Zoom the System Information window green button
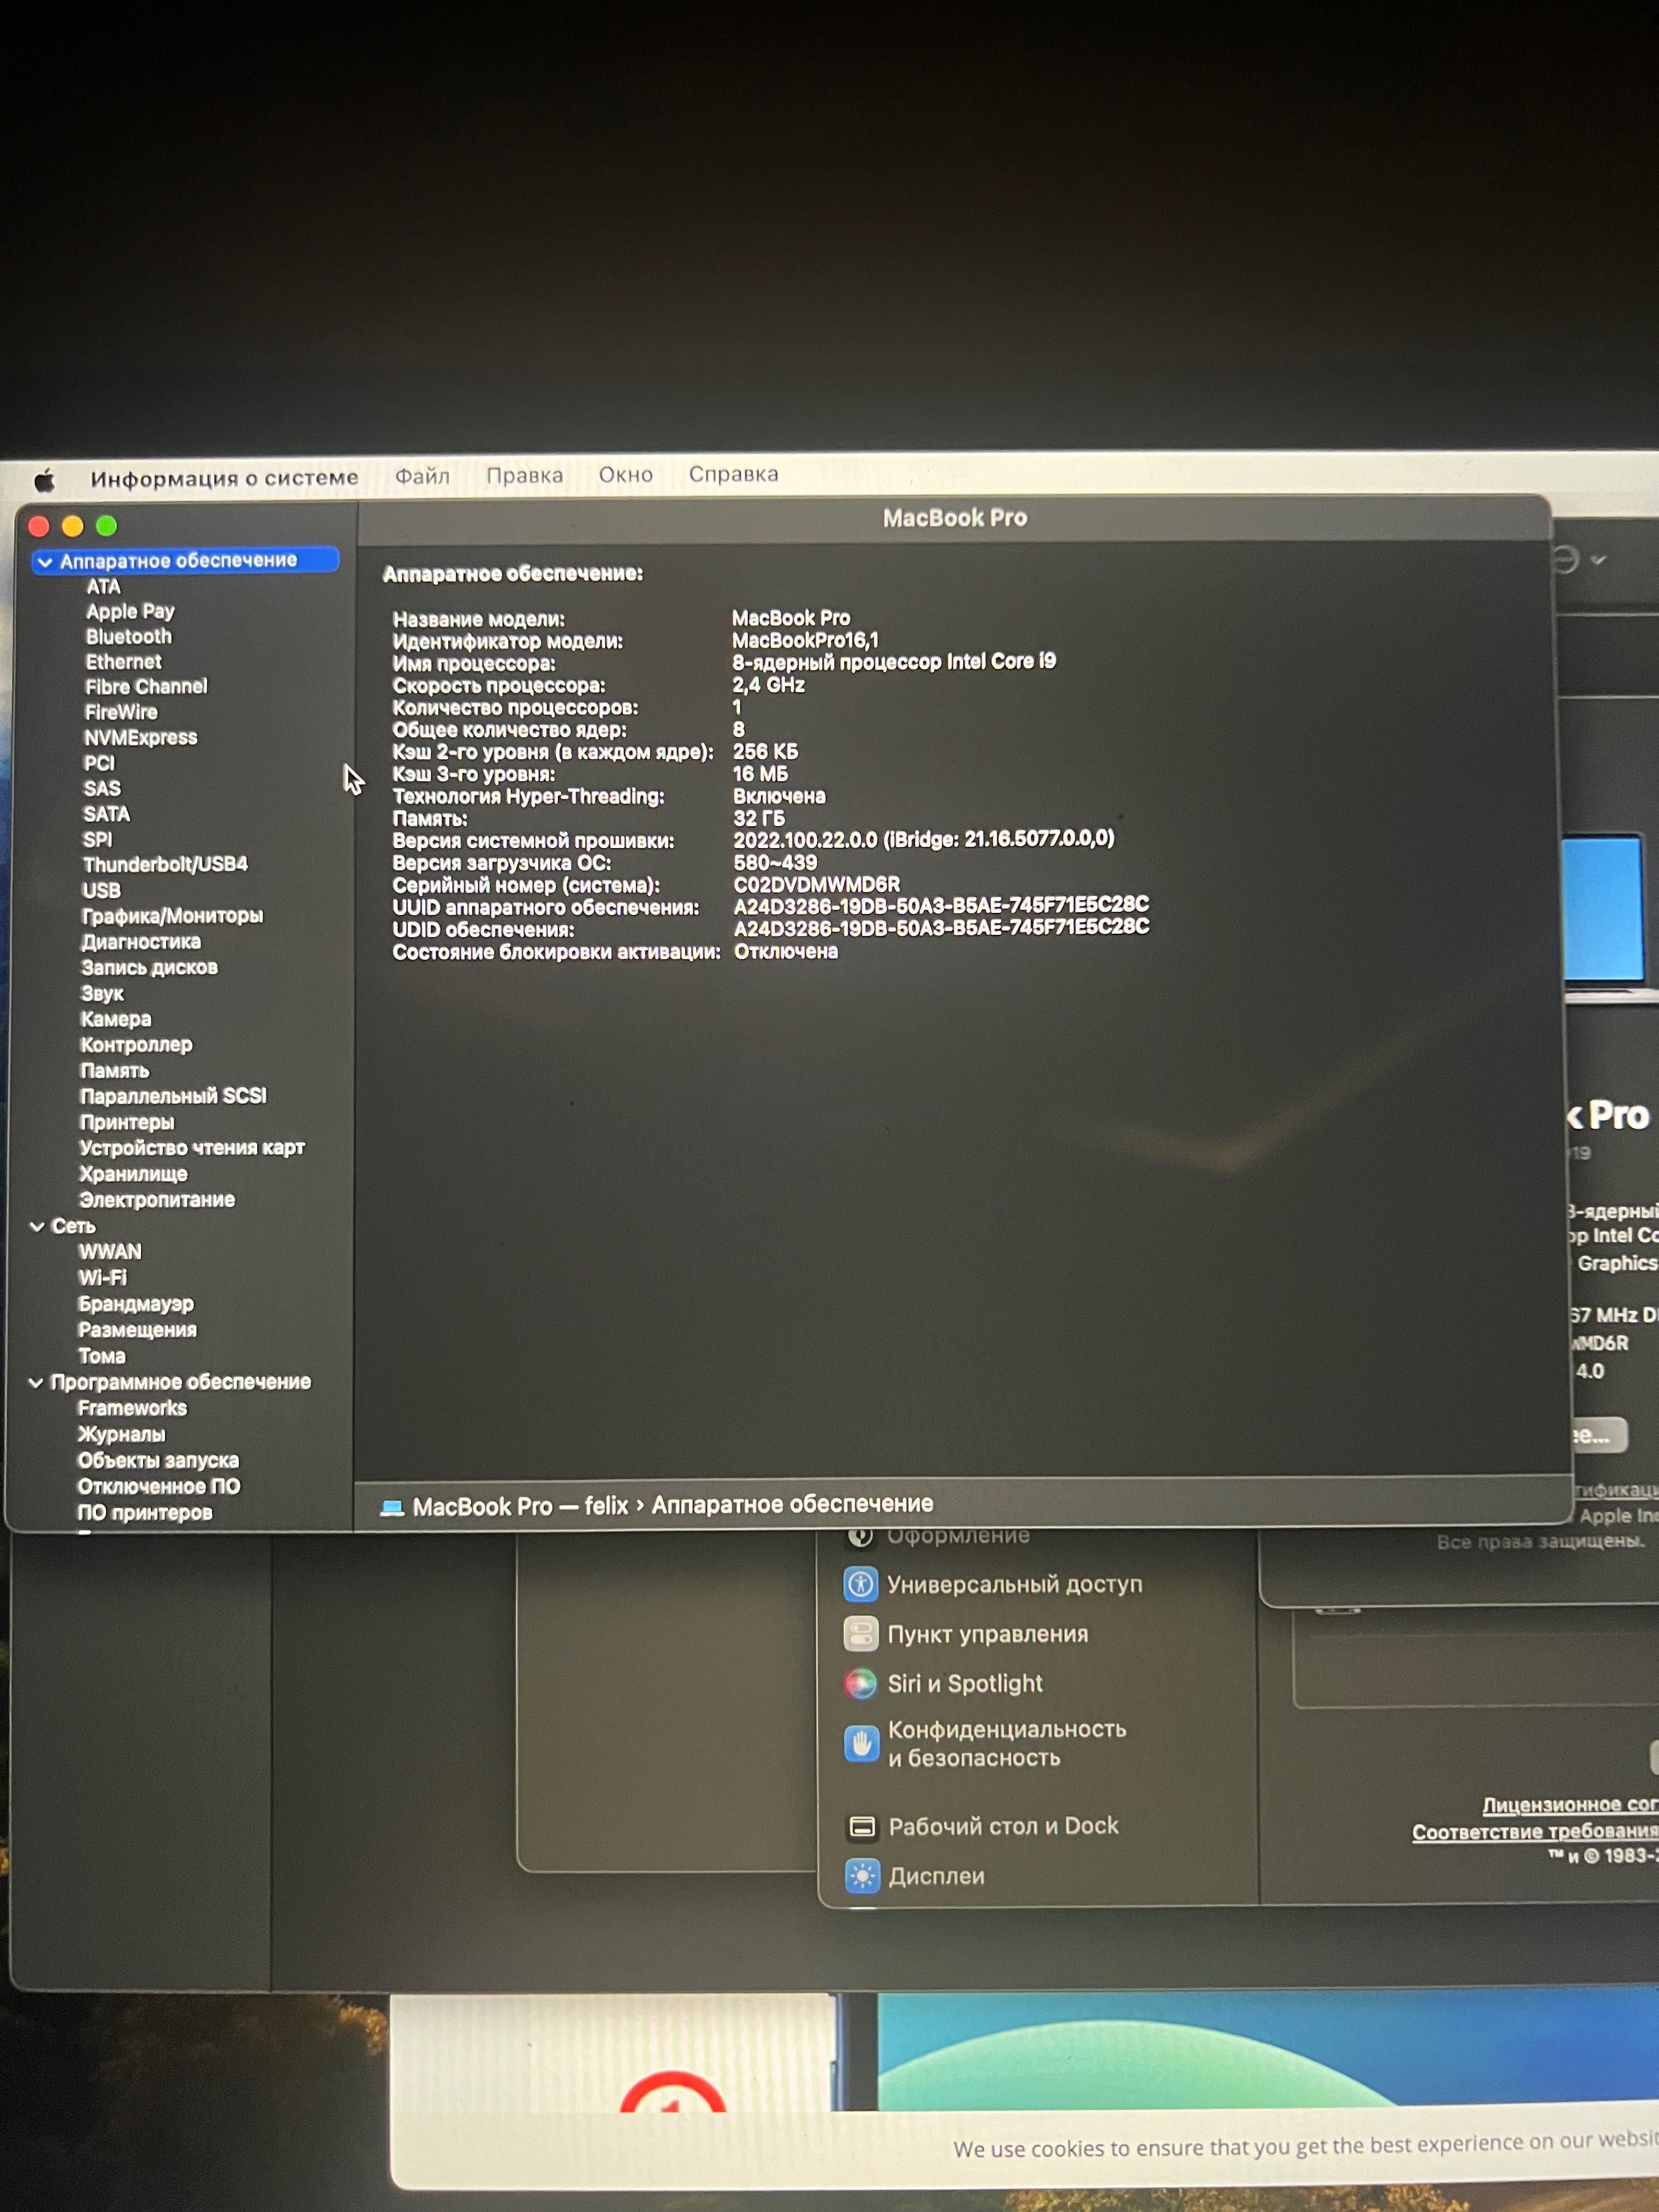 click(x=106, y=526)
